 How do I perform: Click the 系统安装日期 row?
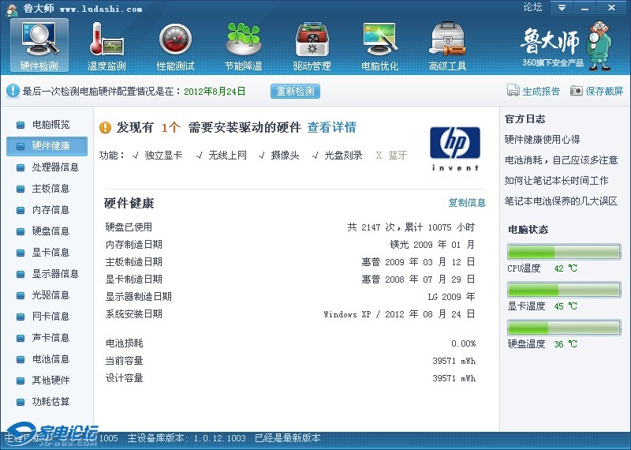(290, 314)
